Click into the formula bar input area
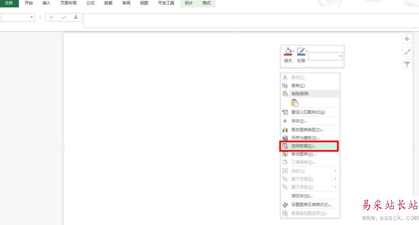 251,20
